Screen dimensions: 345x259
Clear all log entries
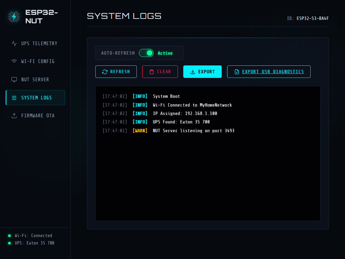coord(160,71)
